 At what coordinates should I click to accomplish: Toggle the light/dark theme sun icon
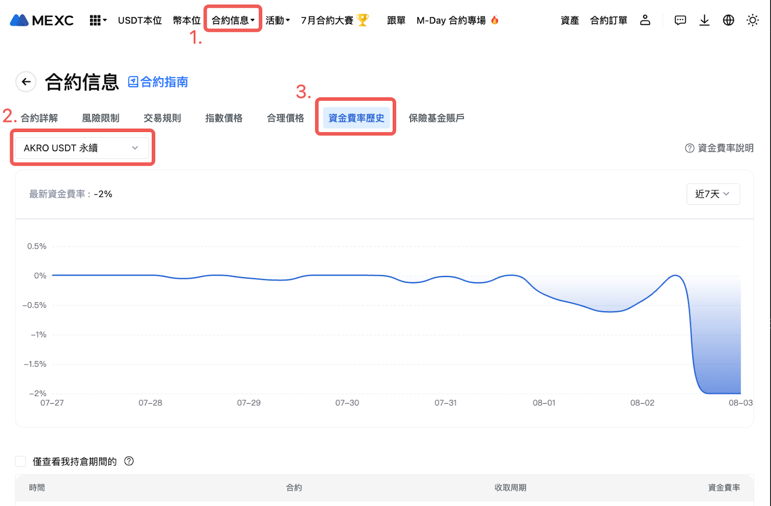pos(752,20)
